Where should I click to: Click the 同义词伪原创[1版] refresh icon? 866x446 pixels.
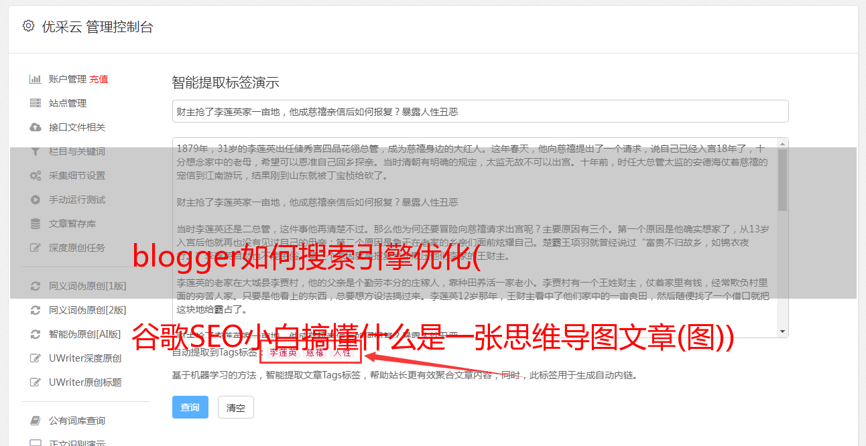click(x=36, y=286)
